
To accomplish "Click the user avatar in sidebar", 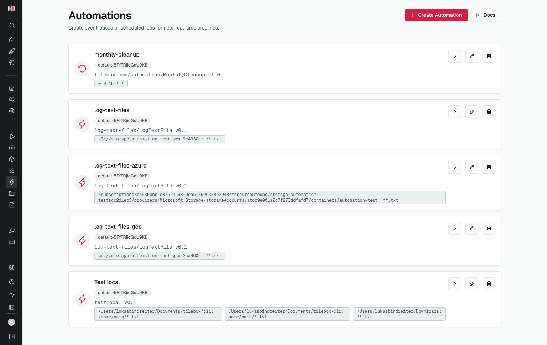I will point(11,322).
